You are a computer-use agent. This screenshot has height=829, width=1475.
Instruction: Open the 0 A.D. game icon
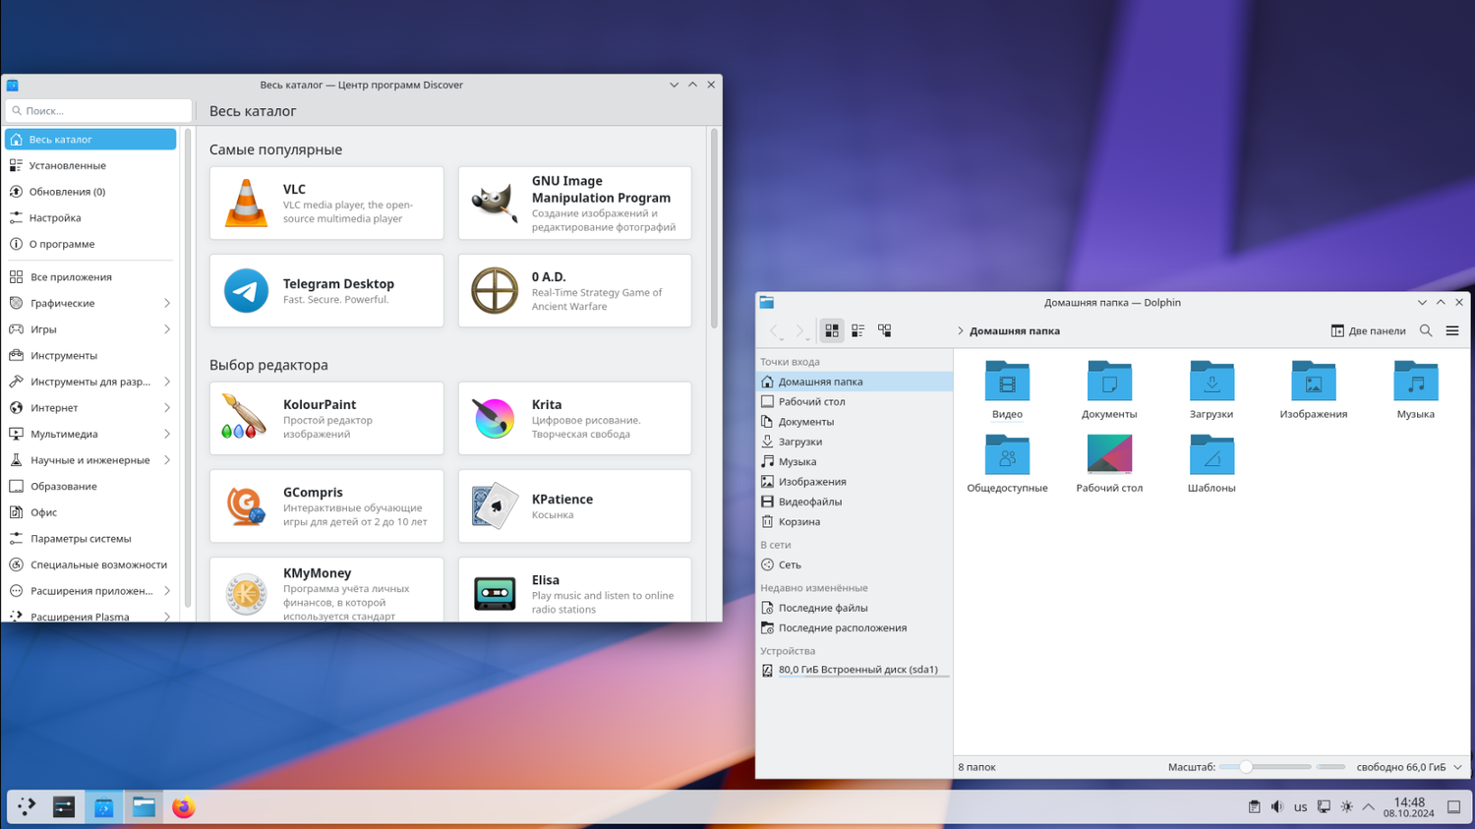(495, 291)
